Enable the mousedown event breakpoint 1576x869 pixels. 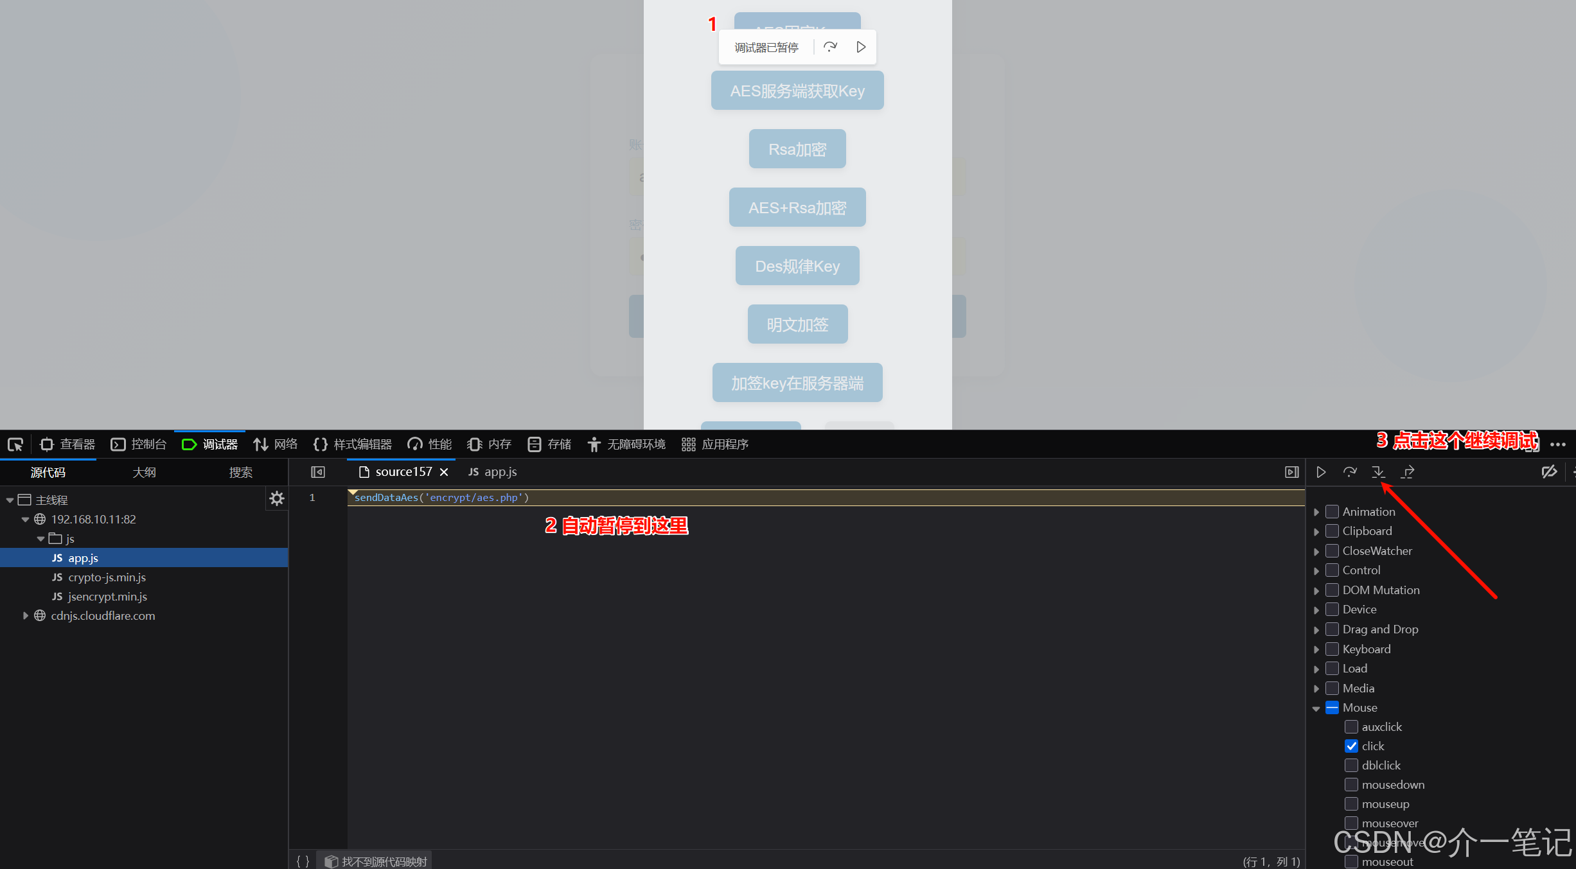click(x=1352, y=785)
